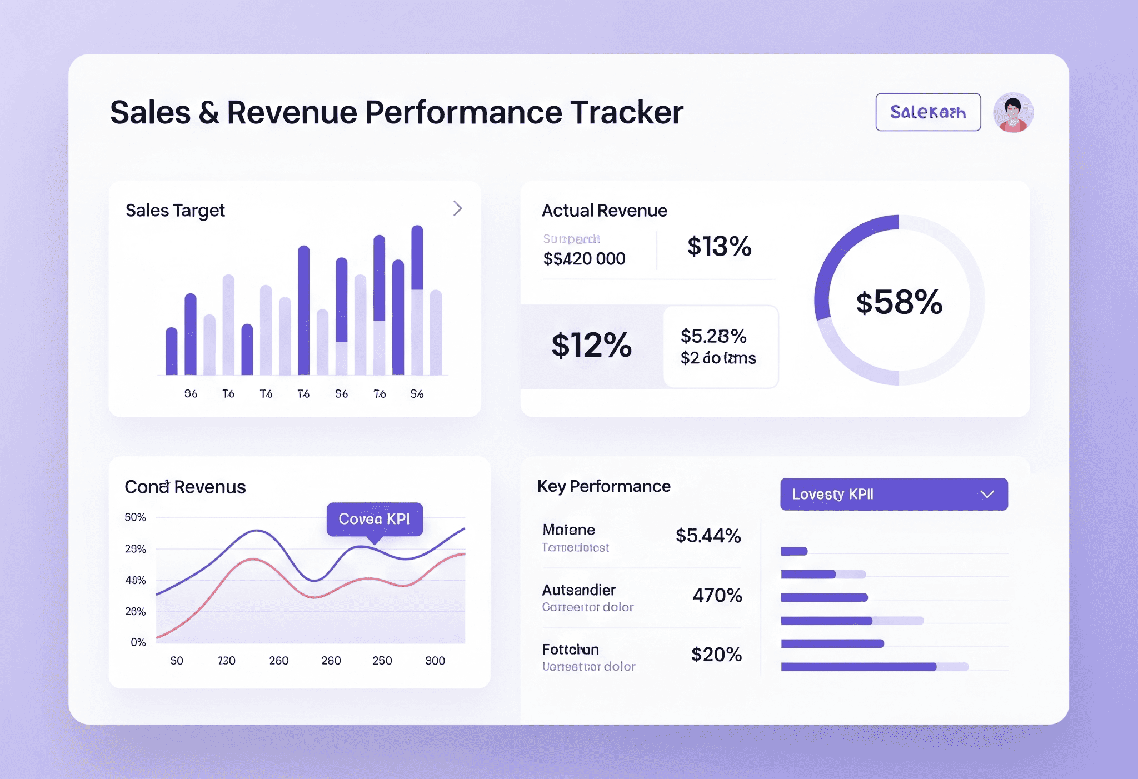Select the $5.28% revenue tile

pyautogui.click(x=720, y=347)
